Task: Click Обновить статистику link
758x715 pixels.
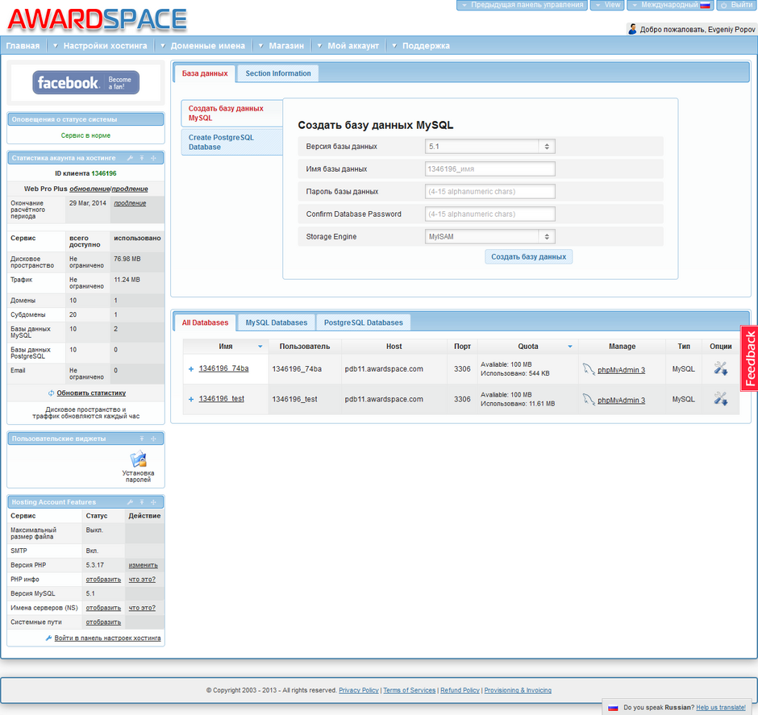Action: coord(91,393)
